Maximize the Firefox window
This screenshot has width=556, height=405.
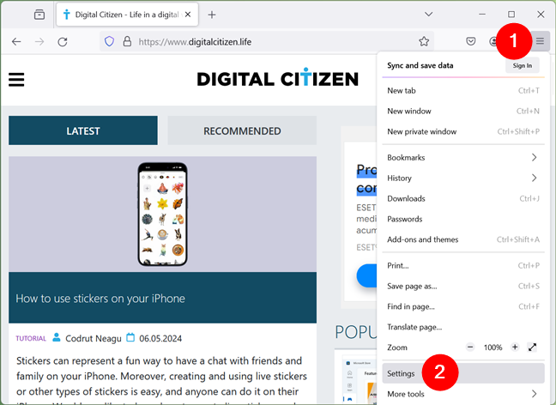(511, 15)
